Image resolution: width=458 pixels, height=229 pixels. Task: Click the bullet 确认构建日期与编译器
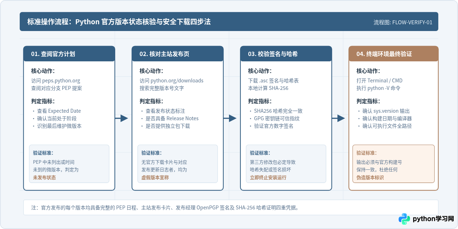(387, 118)
